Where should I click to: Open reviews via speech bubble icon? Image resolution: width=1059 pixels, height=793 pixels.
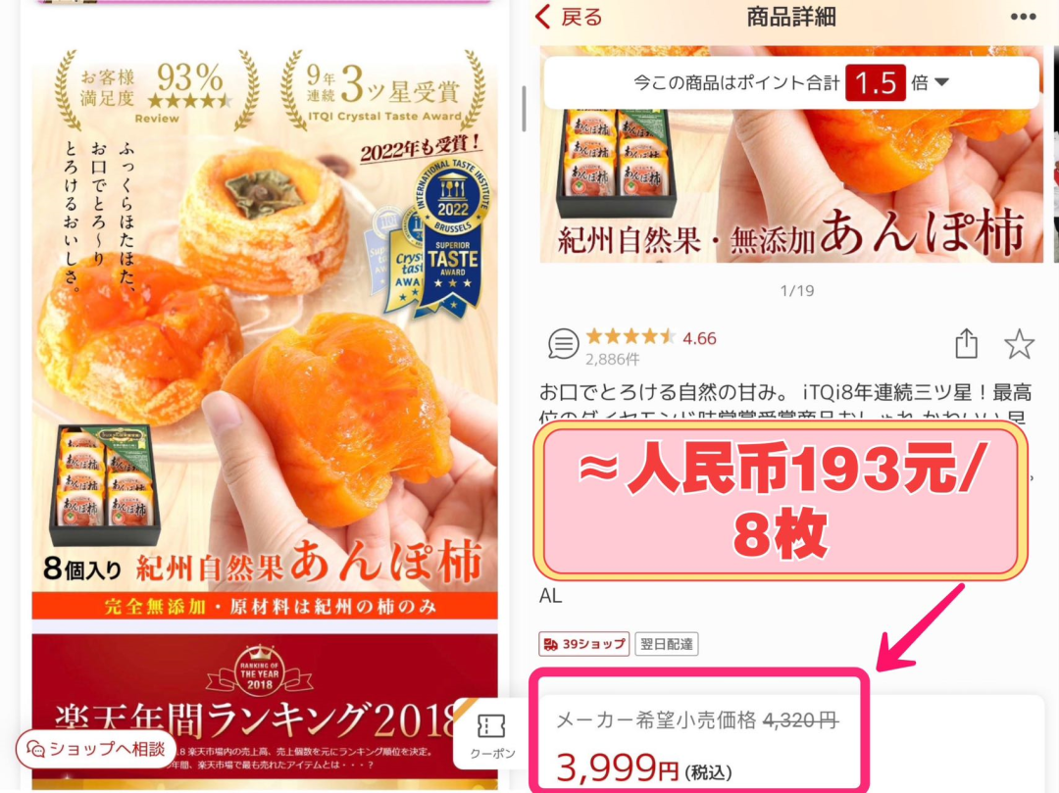[x=563, y=343]
